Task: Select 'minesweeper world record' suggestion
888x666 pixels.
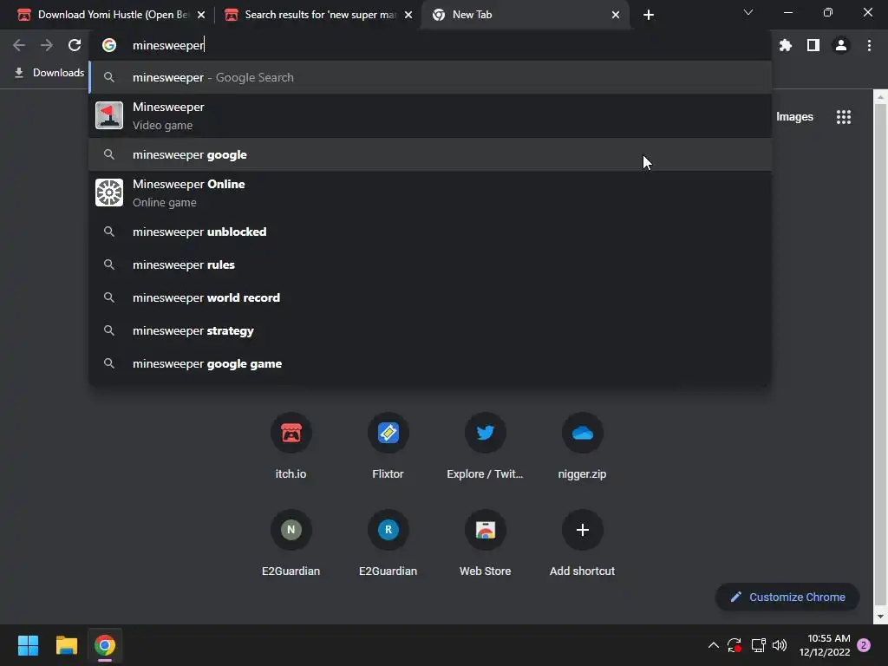Action: [x=430, y=297]
